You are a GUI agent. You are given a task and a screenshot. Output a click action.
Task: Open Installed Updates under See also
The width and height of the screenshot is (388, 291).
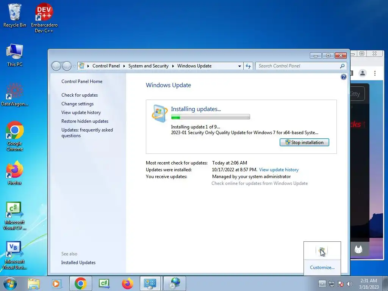click(78, 263)
